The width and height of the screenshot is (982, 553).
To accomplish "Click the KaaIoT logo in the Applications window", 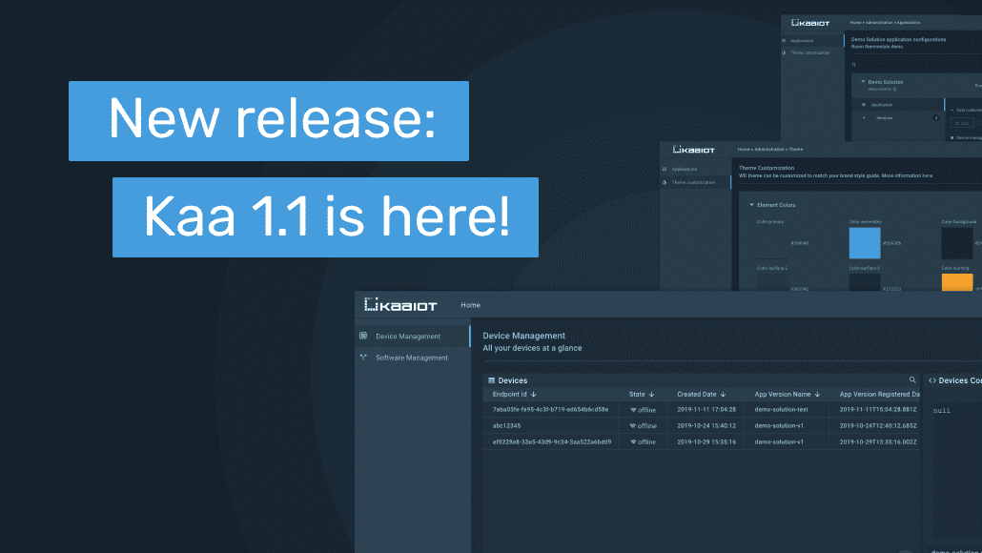I will 810,23.
